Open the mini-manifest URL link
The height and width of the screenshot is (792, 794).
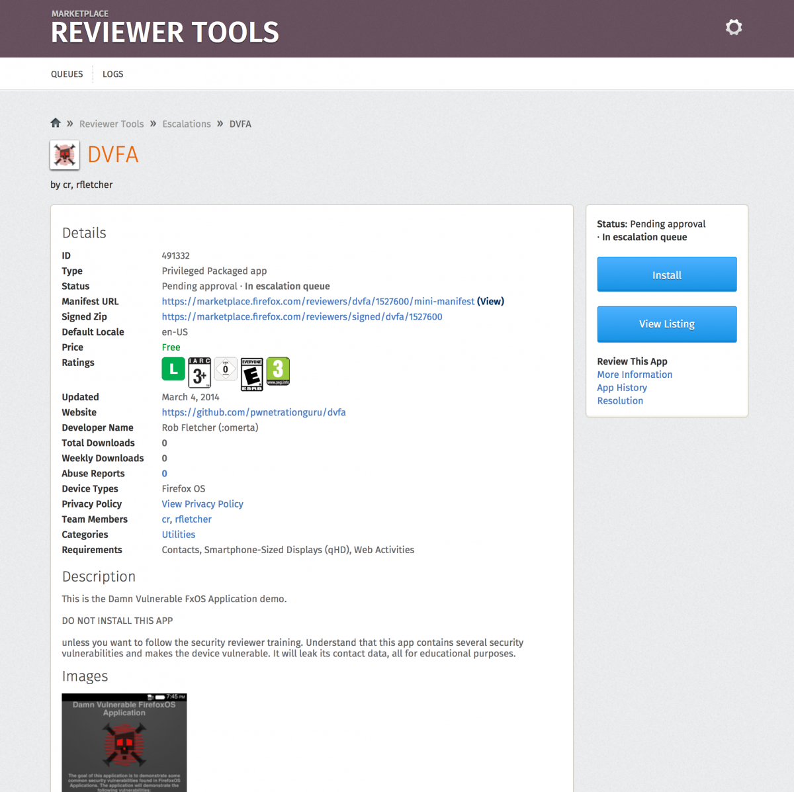pyautogui.click(x=318, y=302)
